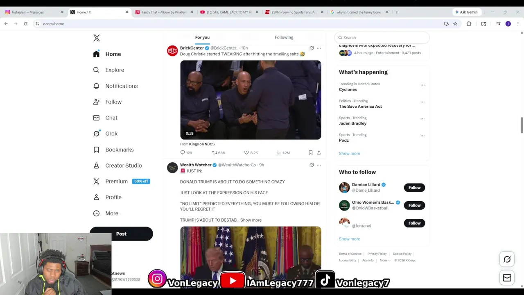The height and width of the screenshot is (295, 524).
Task: Open Bookmarks in the sidebar
Action: (x=114, y=150)
